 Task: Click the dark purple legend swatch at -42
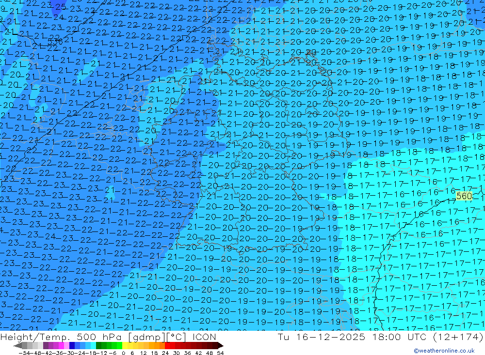click(x=46, y=346)
